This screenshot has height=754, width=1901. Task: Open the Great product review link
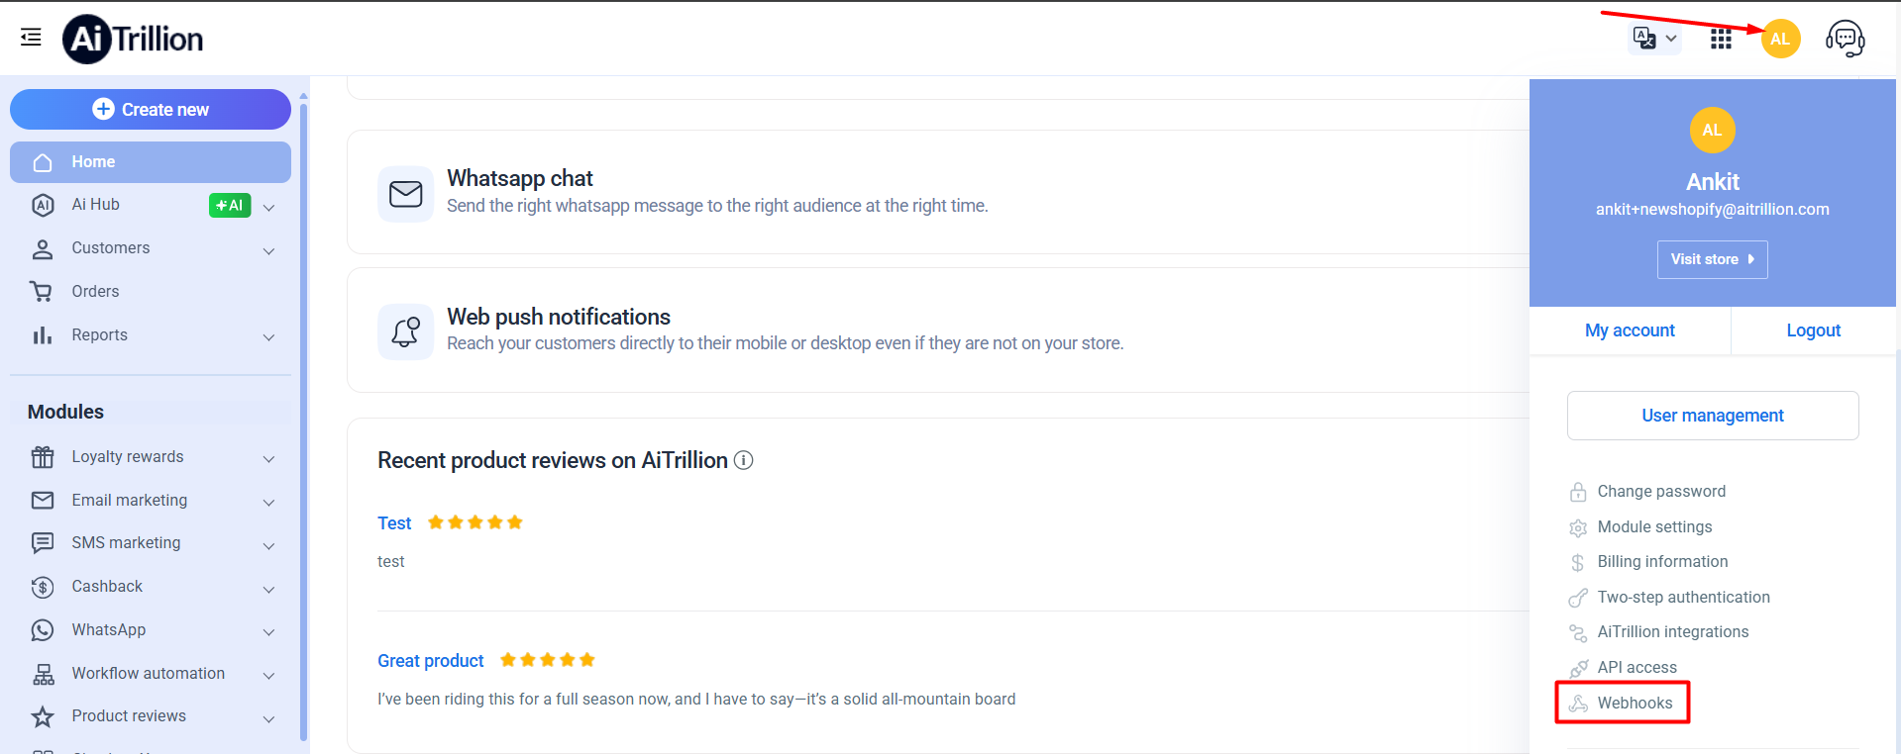pos(431,661)
